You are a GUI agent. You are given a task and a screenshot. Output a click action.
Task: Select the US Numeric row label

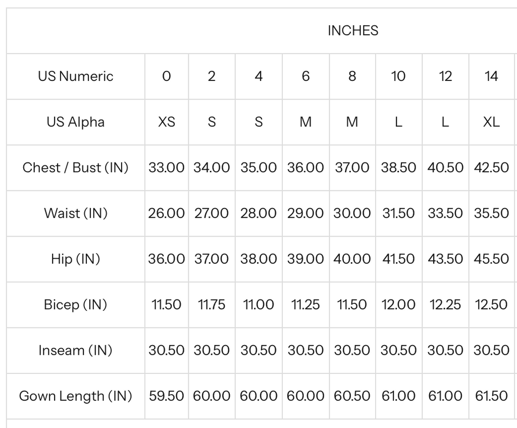(76, 76)
